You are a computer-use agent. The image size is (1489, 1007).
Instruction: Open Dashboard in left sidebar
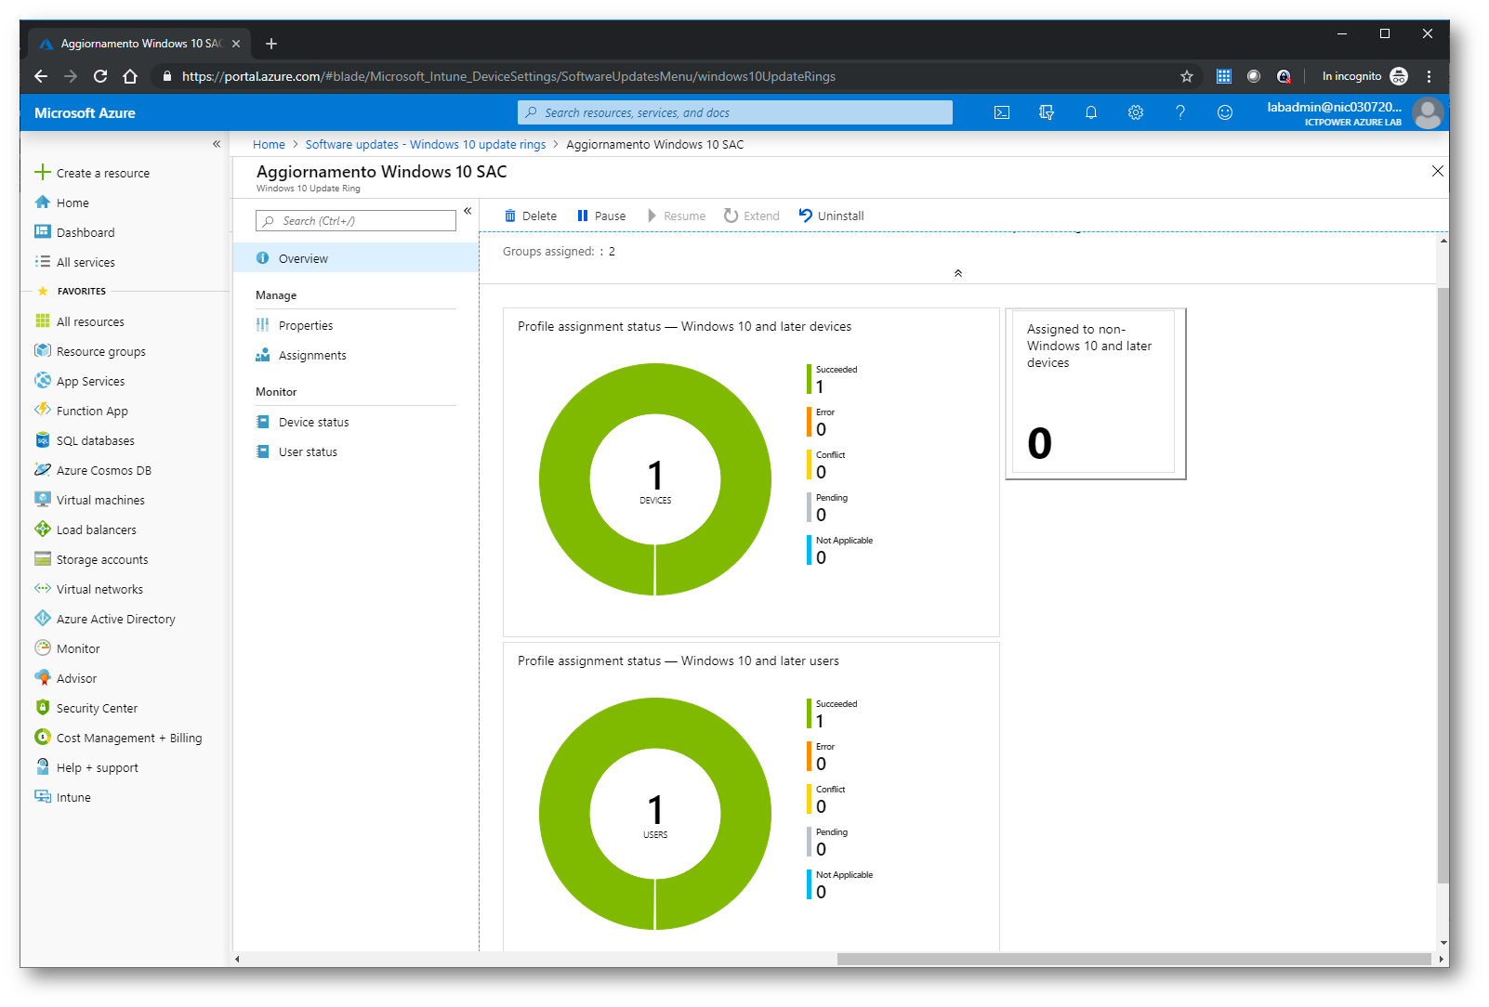point(86,232)
